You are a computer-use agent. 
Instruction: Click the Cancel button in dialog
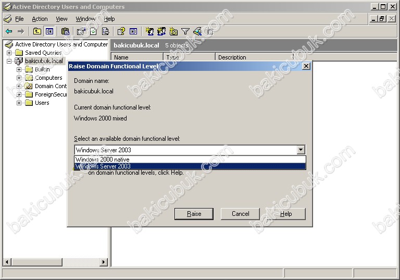[240, 214]
